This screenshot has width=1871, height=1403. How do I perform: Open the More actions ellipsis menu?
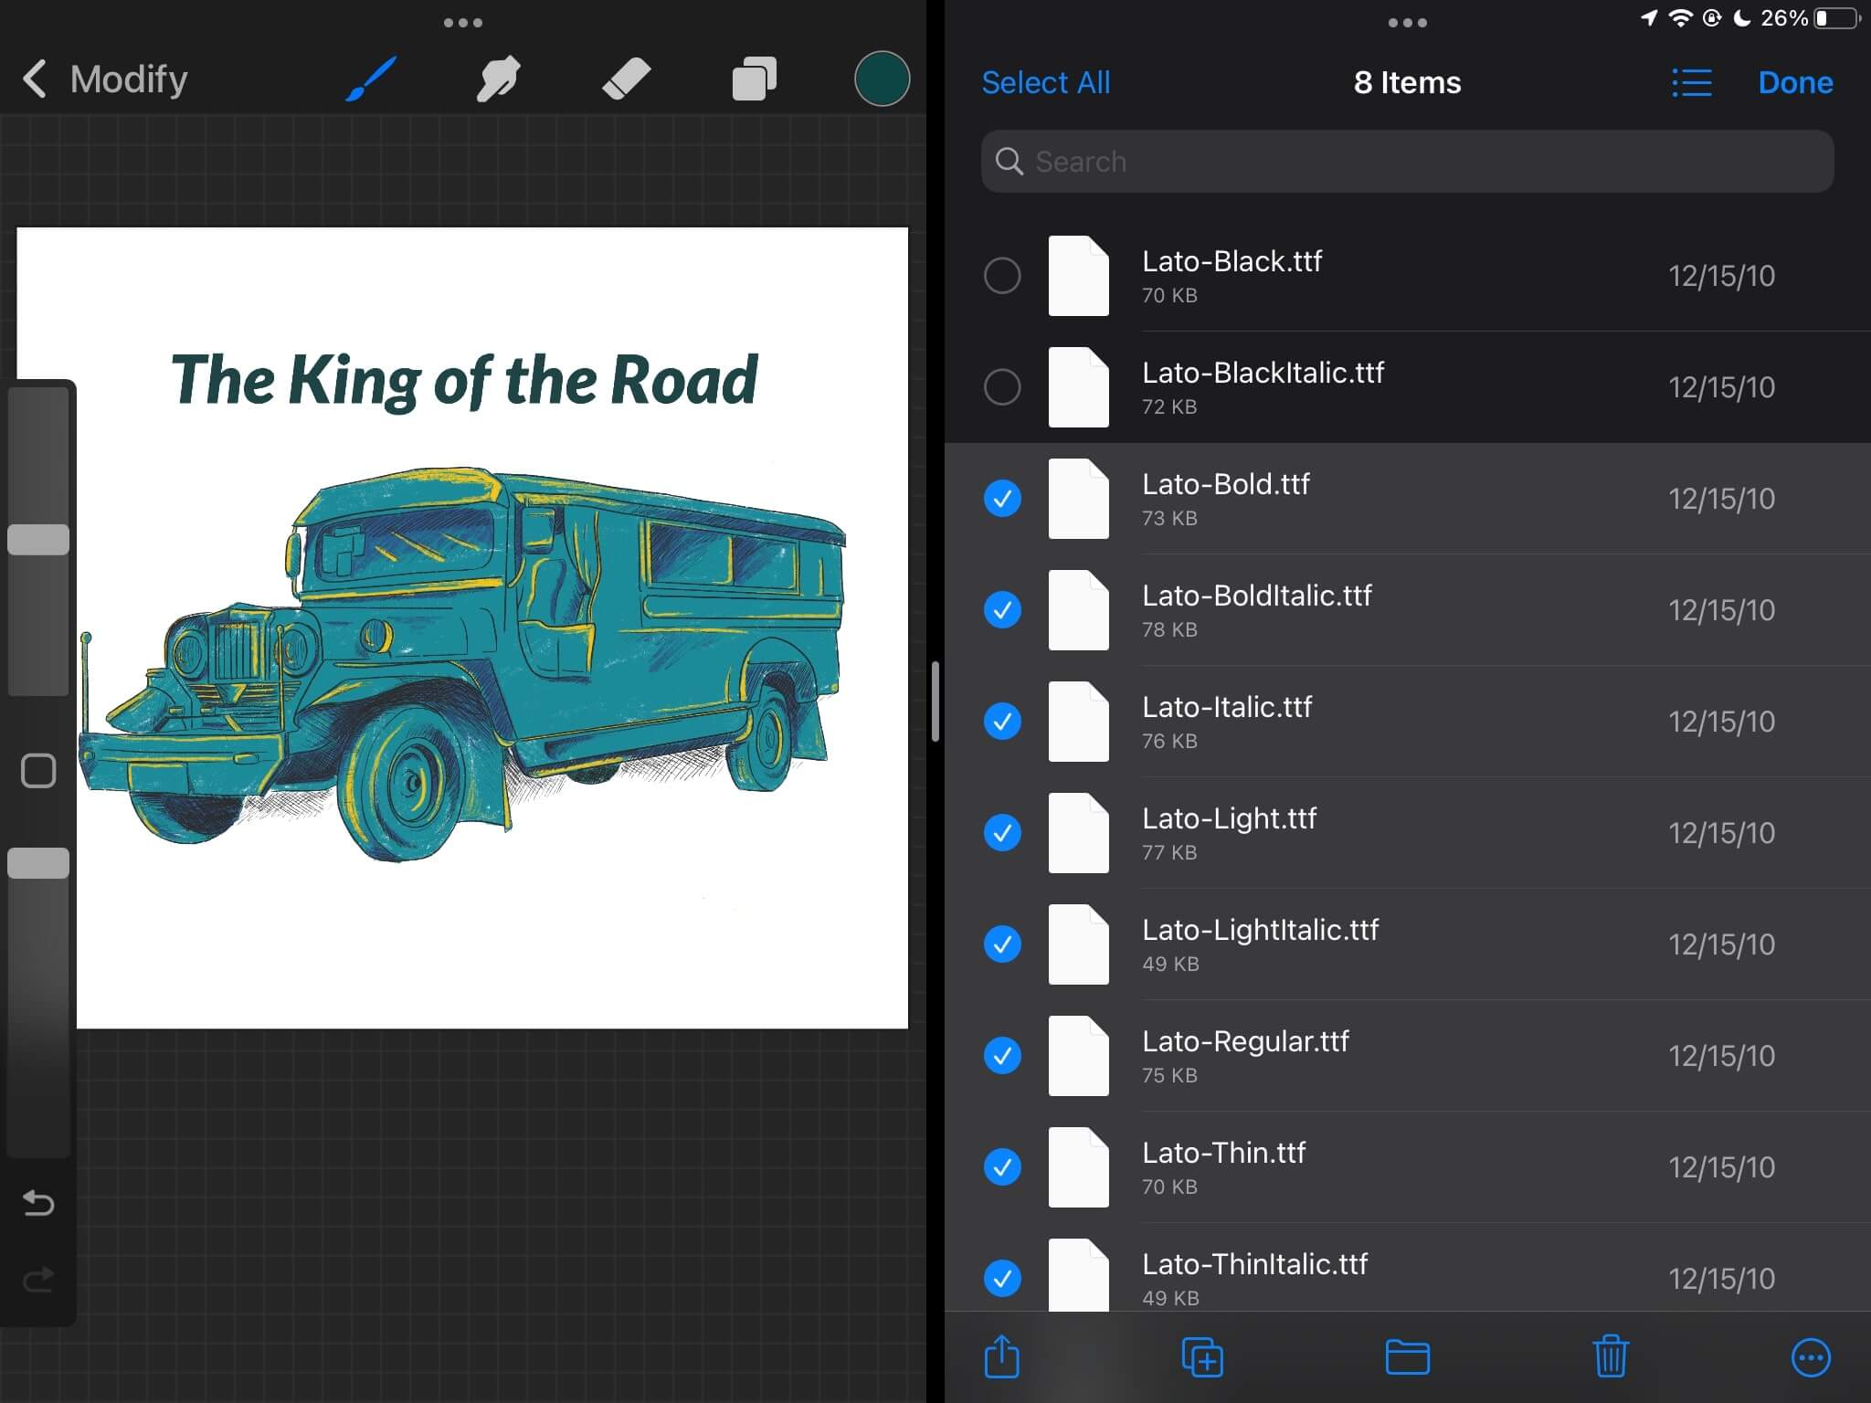1811,1357
